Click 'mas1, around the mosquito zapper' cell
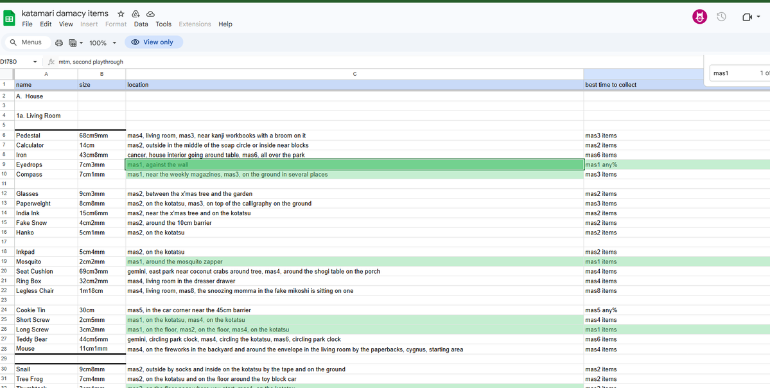 [x=354, y=262]
